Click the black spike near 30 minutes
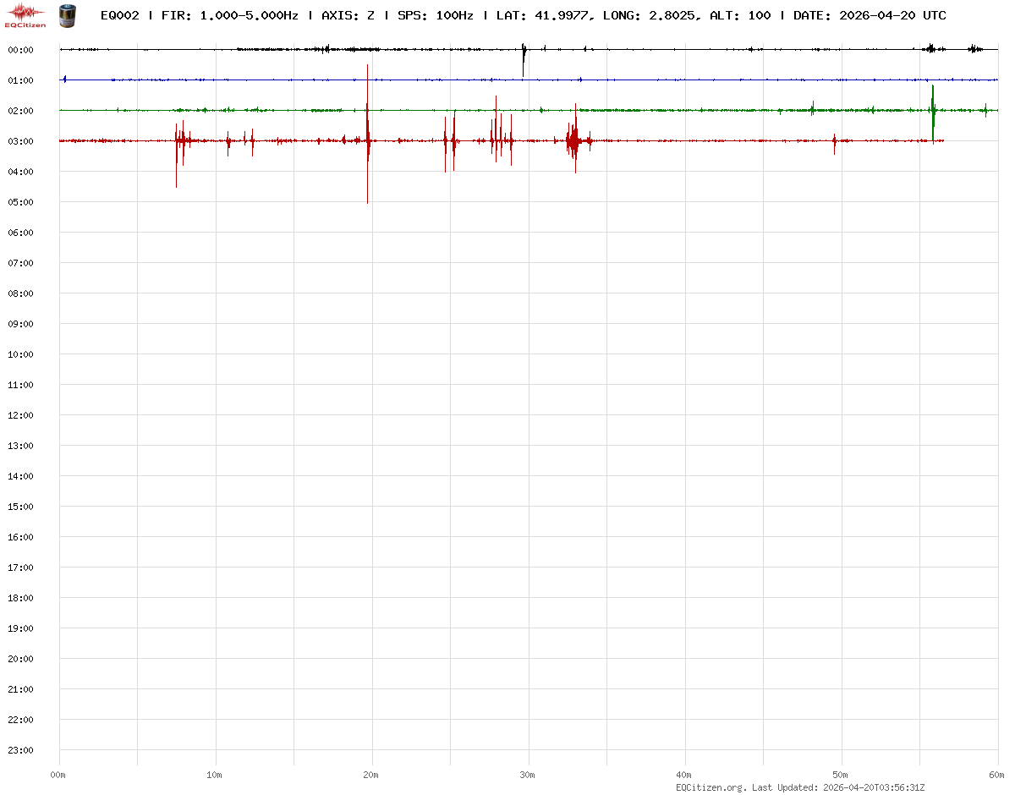This screenshot has height=795, width=1015. tap(524, 59)
